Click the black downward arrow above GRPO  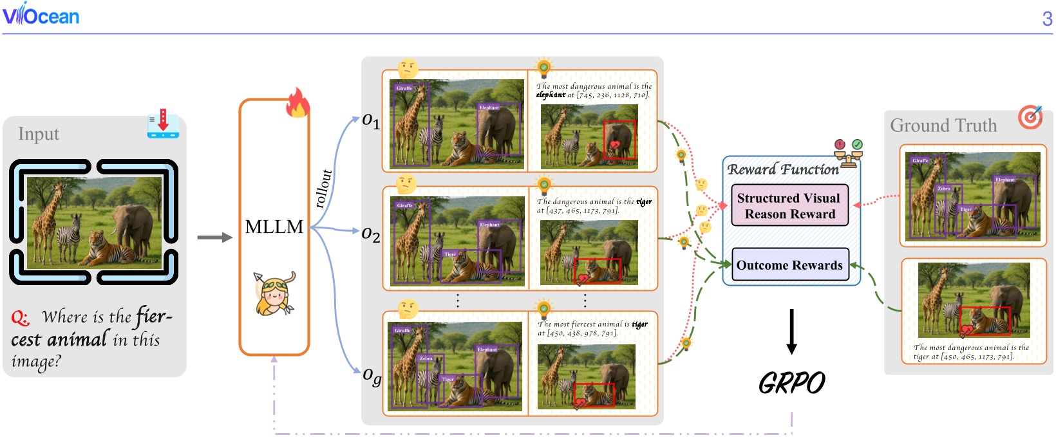tap(792, 331)
